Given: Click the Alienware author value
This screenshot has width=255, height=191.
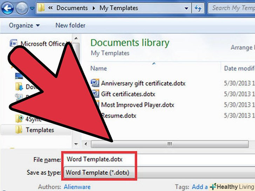Looking at the screenshot, I should pos(77,187).
